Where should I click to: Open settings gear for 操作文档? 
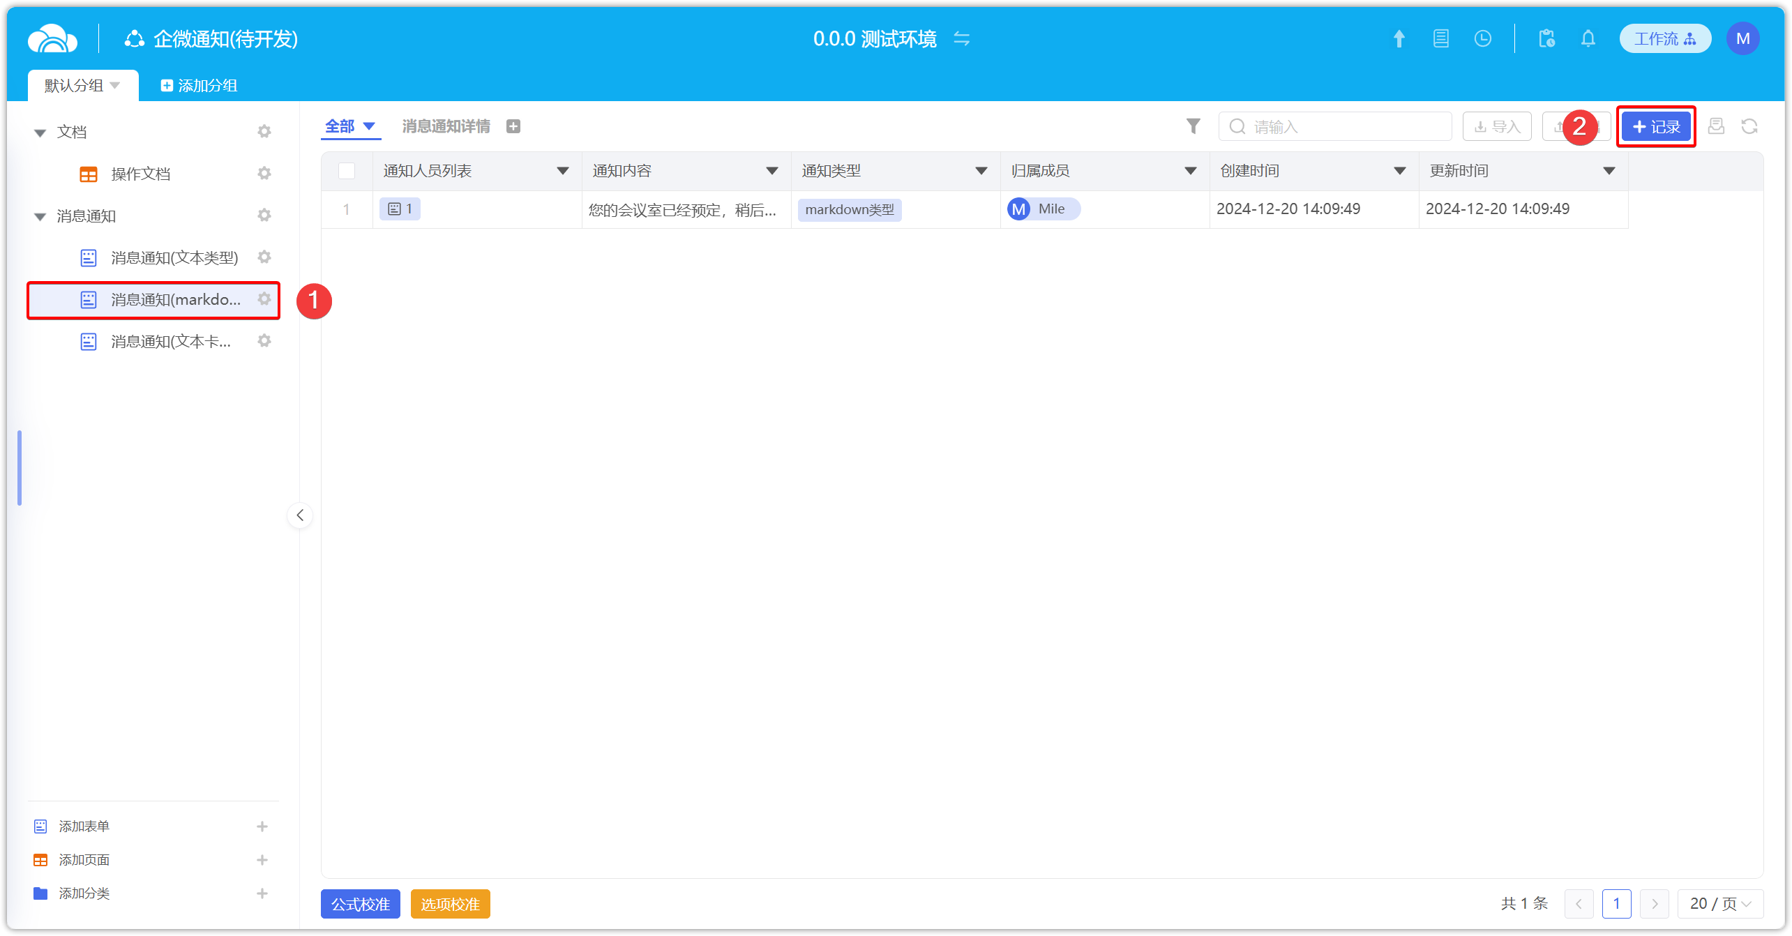[264, 173]
